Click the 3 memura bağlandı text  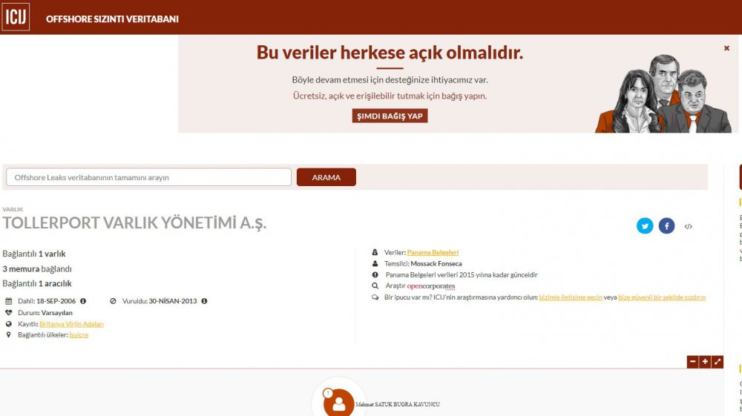click(37, 269)
